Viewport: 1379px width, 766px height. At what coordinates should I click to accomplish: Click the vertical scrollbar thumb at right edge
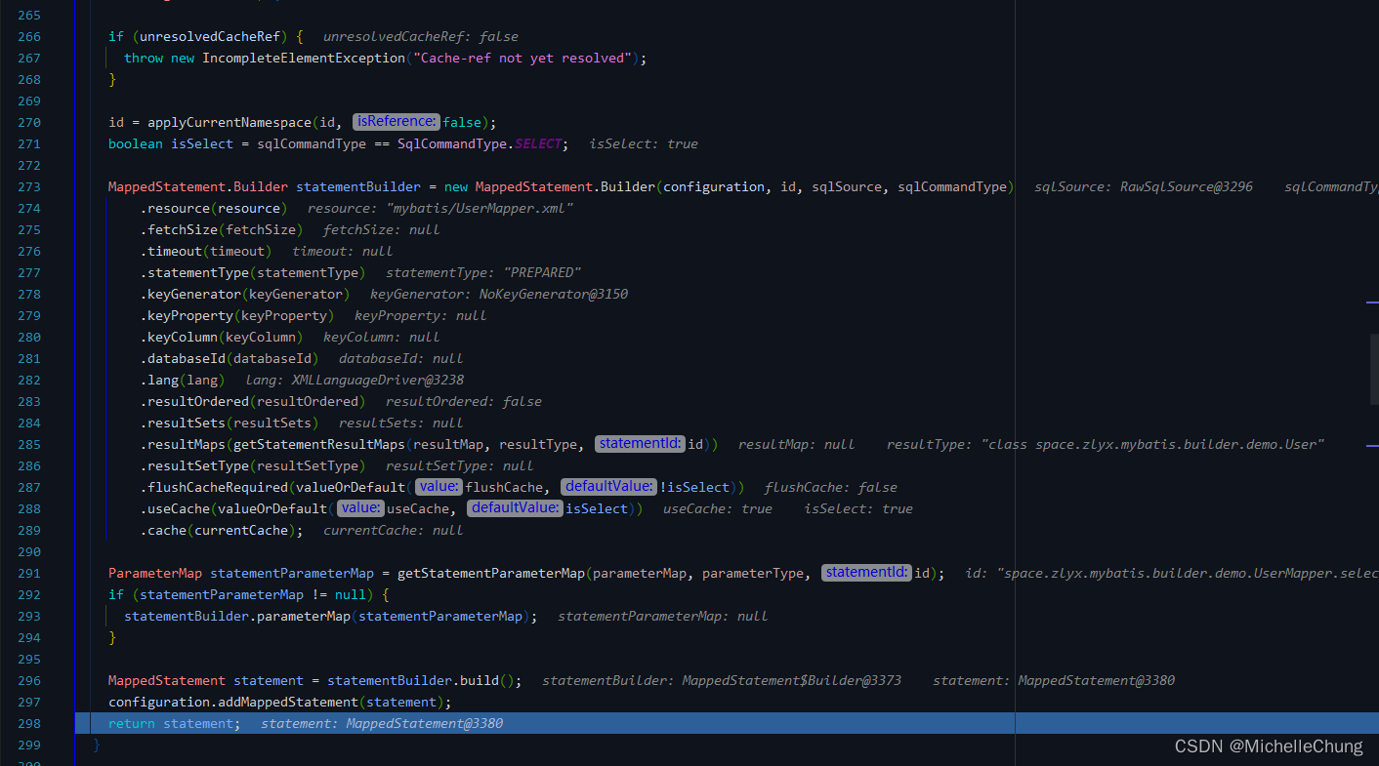(1374, 368)
